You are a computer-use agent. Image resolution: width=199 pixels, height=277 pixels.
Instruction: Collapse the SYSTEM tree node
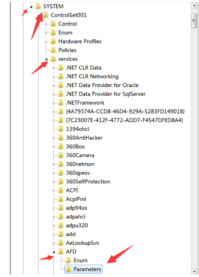click(x=31, y=7)
